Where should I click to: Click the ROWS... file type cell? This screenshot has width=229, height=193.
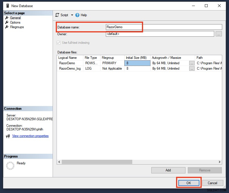point(92,63)
